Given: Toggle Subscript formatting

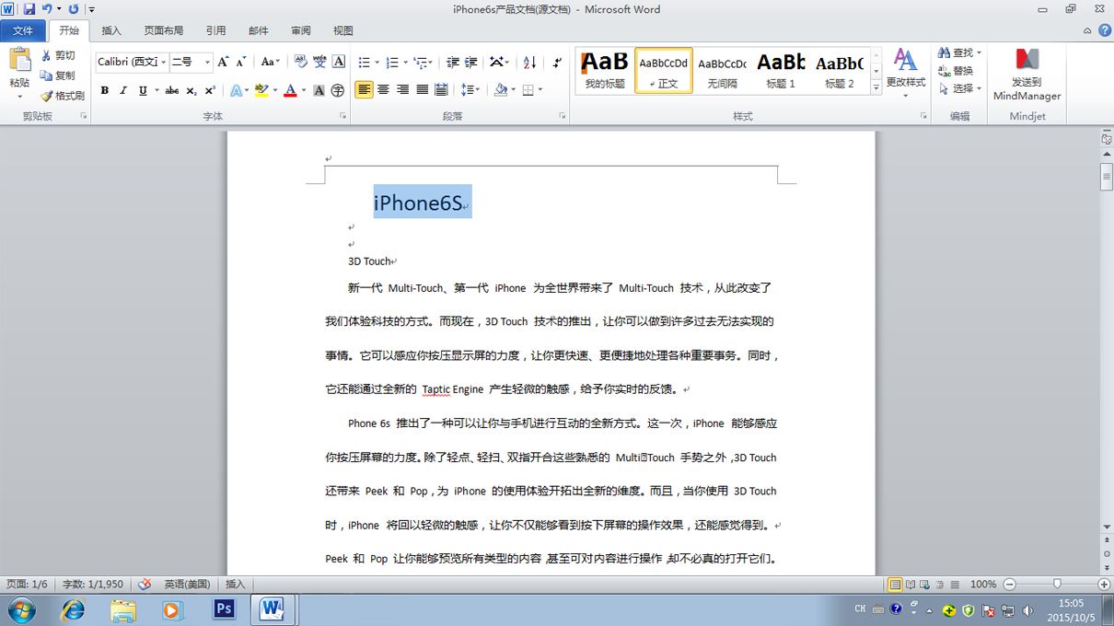Looking at the screenshot, I should (x=191, y=90).
